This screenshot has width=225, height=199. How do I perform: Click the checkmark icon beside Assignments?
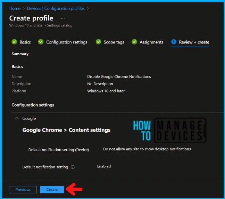[134, 42]
